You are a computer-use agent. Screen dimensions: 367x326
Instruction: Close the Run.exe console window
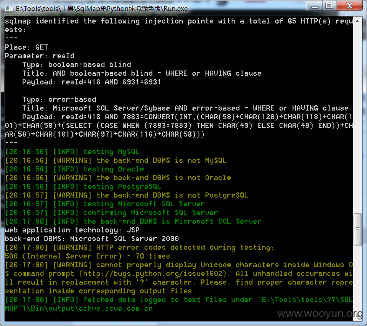point(350,6)
